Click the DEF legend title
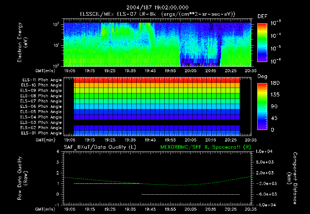 [x=262, y=16]
